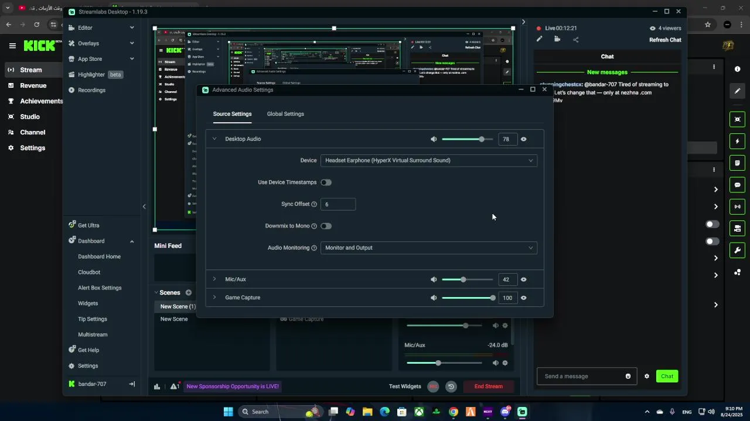
Task: Expand the Game Capture source settings
Action: pyautogui.click(x=214, y=298)
